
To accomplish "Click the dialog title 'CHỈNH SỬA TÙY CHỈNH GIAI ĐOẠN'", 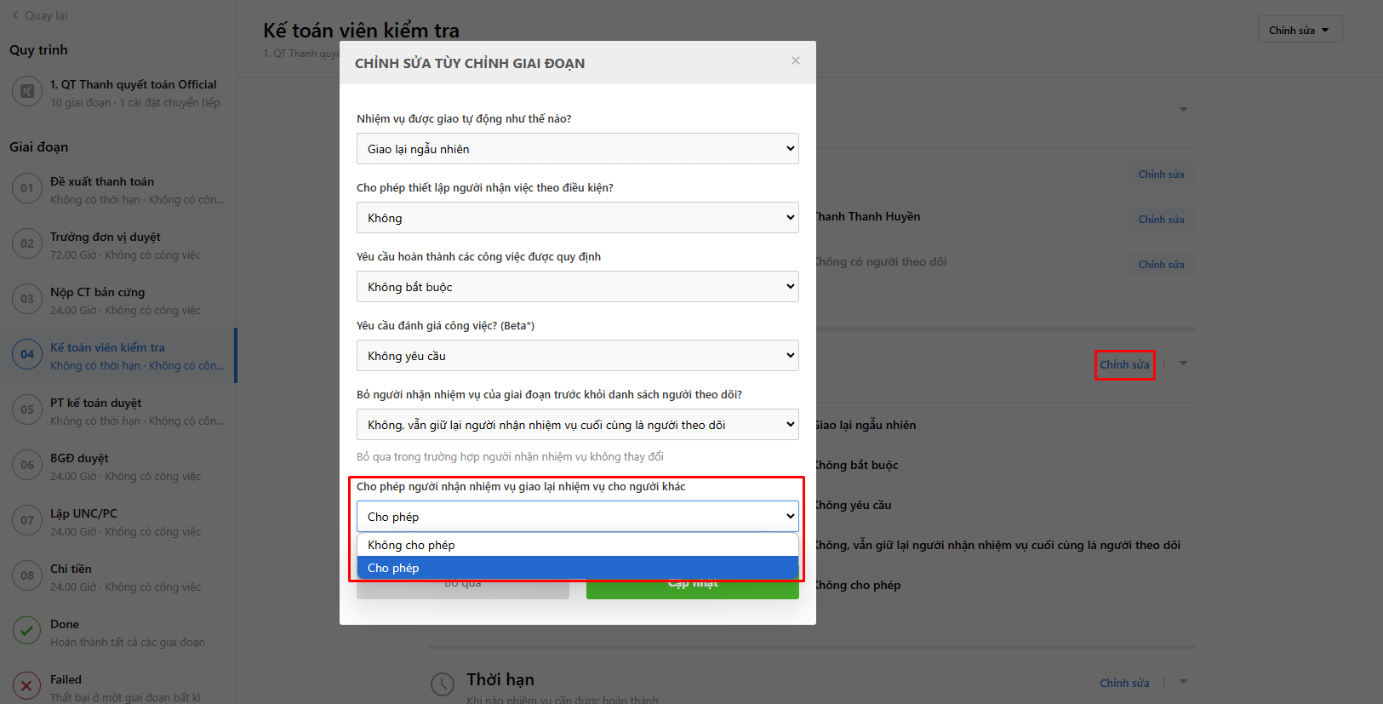I will tap(470, 63).
